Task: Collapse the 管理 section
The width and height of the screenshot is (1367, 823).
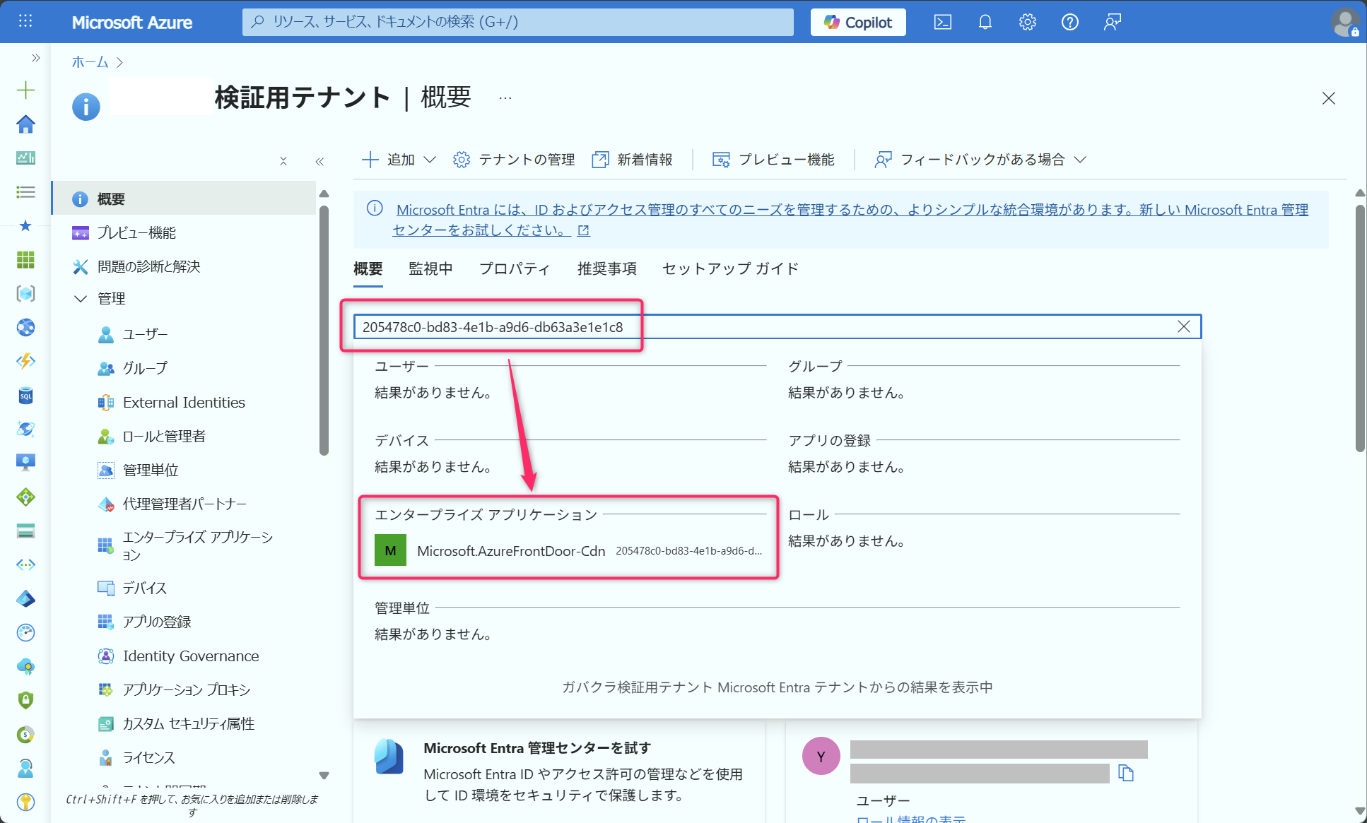Action: (80, 298)
